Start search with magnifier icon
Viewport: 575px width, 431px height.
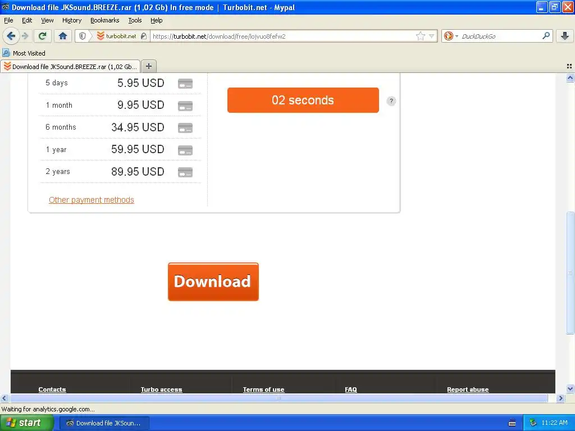546,35
